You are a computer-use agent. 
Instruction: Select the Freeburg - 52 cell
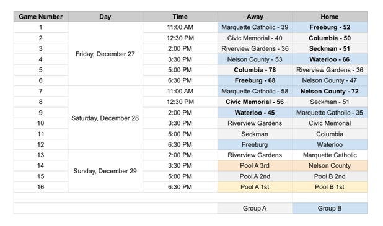330,27
